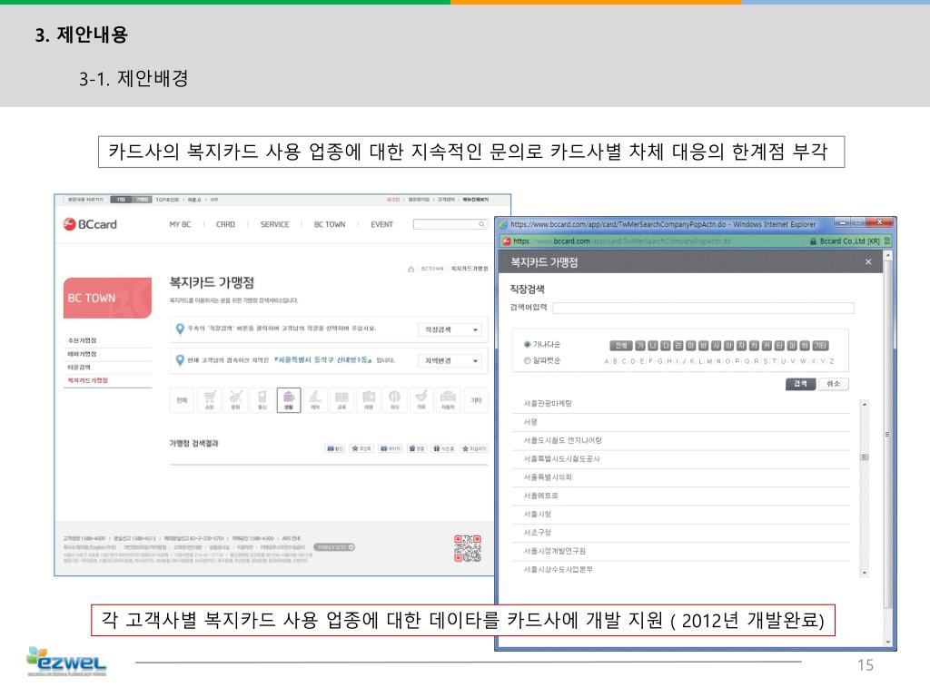The image size is (930, 697).
Task: Select the medical mortar category icon
Action: 421,399
